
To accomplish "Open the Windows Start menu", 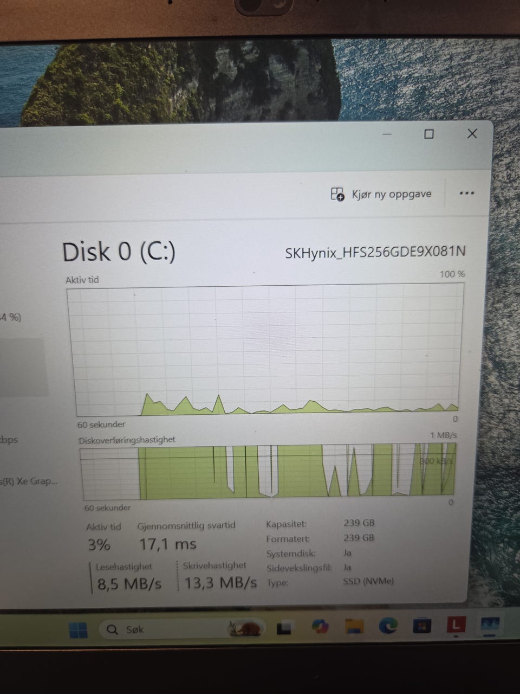I will point(79,630).
